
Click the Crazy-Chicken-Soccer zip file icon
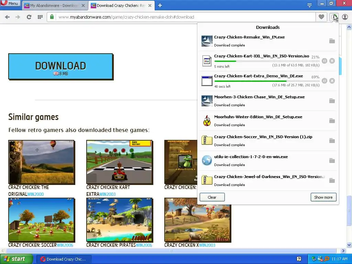coord(207,140)
